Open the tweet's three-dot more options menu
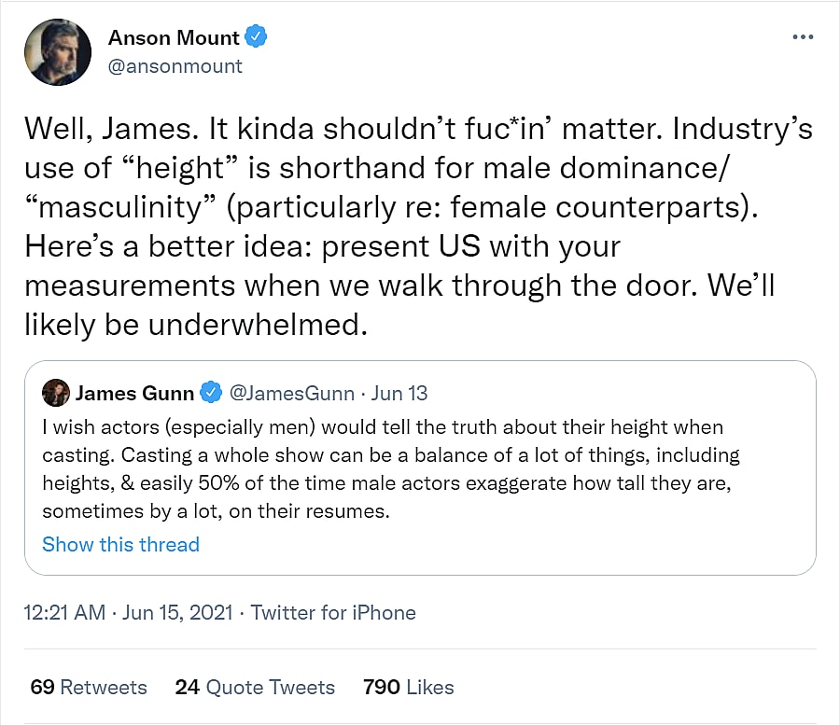The image size is (840, 725). [x=802, y=37]
